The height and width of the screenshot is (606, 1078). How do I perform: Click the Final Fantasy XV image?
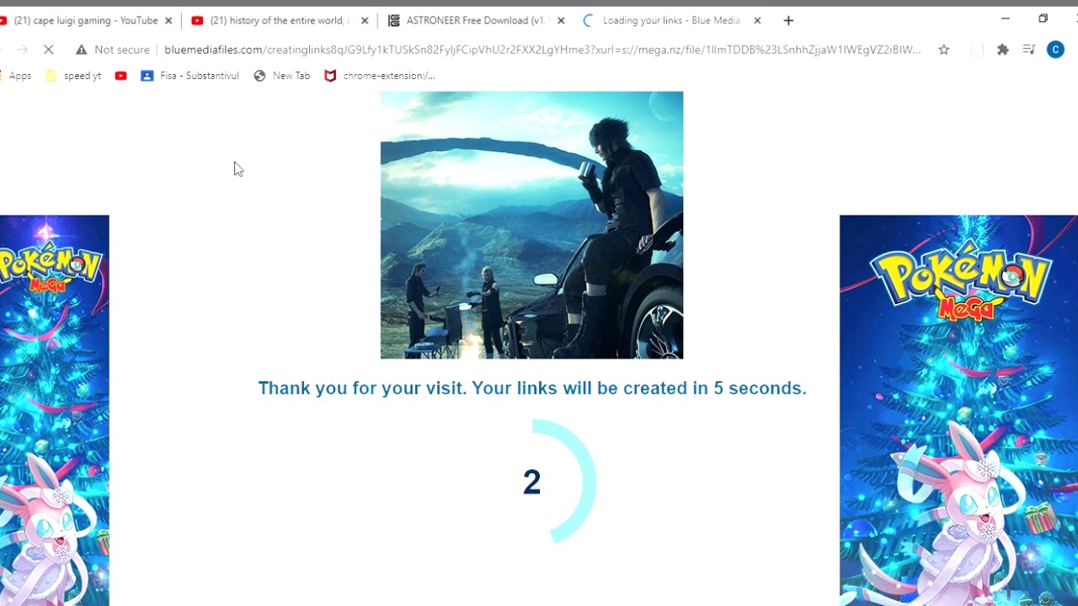pos(531,225)
